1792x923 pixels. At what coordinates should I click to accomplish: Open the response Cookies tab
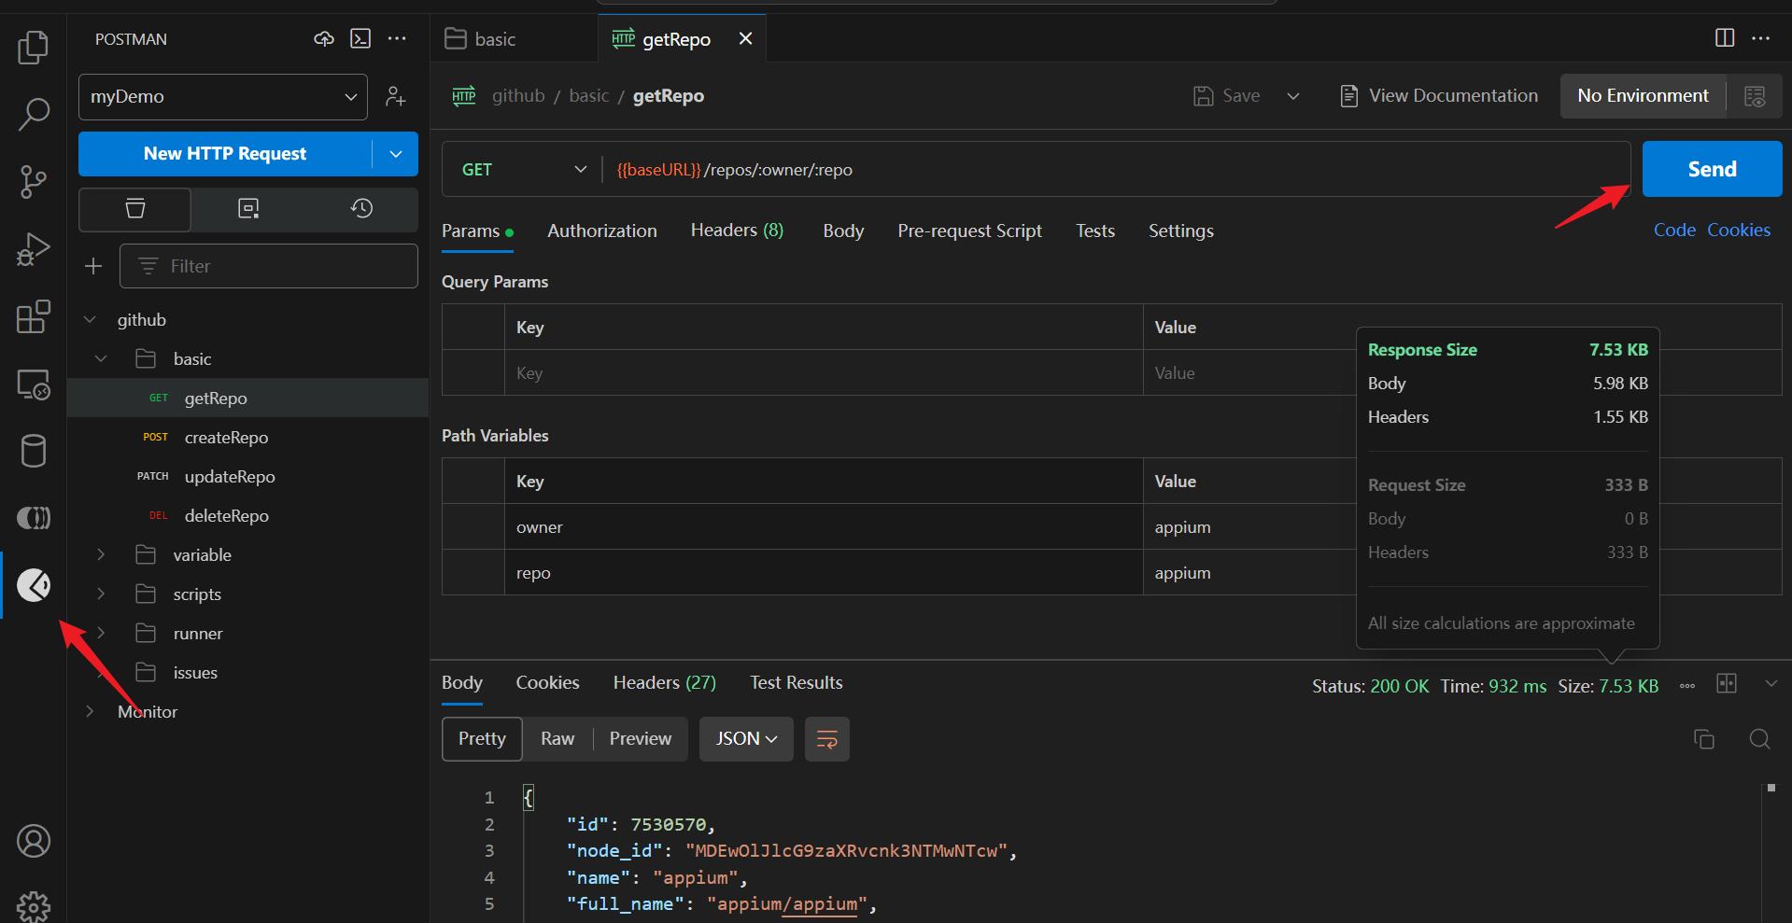pyautogui.click(x=547, y=683)
